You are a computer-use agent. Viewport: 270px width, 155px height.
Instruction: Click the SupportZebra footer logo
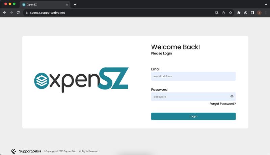[26, 151]
